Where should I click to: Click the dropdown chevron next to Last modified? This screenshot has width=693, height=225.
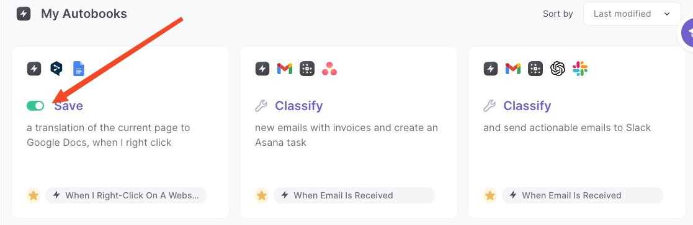point(667,14)
